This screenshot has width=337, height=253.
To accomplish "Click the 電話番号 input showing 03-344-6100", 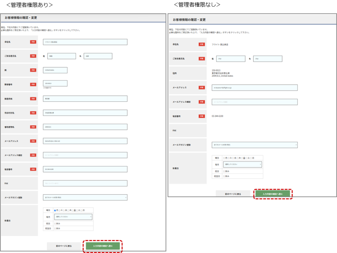I will (85, 169).
